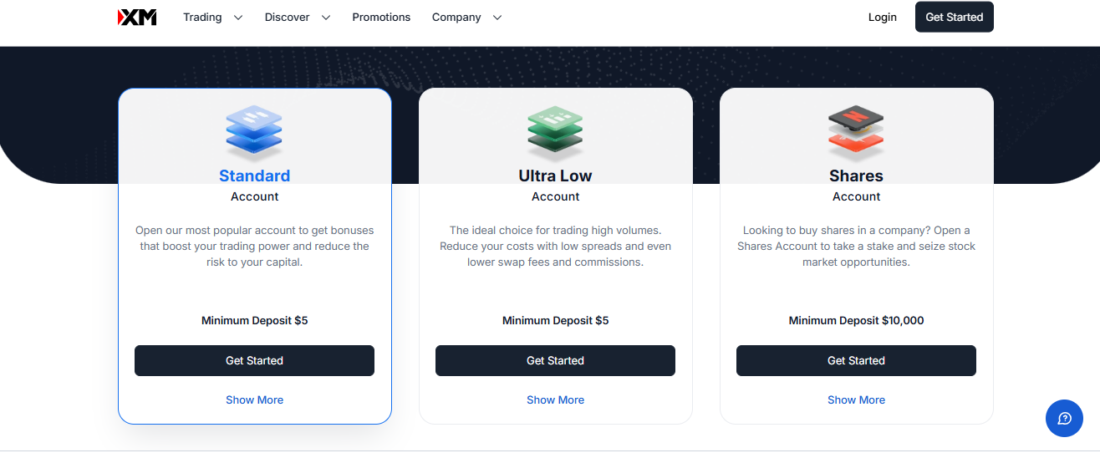
Task: Open the Promotions menu item
Action: coord(381,17)
